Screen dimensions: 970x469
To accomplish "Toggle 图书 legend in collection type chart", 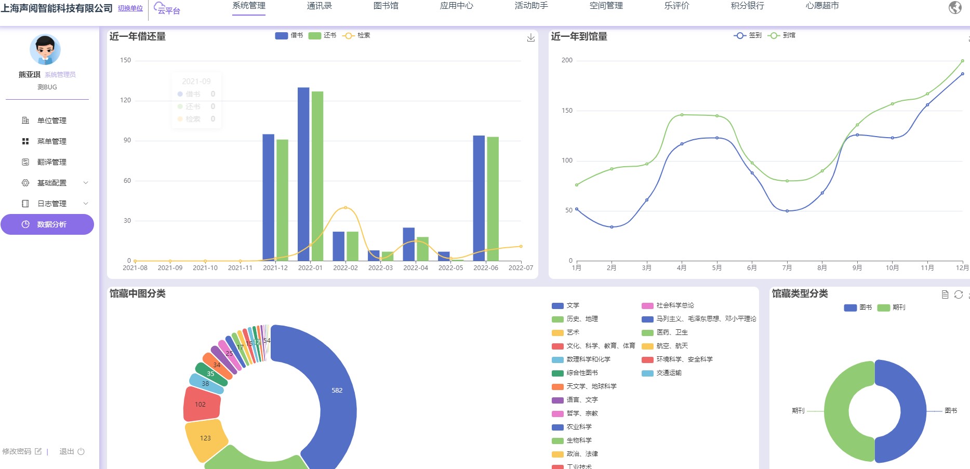I will click(x=858, y=307).
